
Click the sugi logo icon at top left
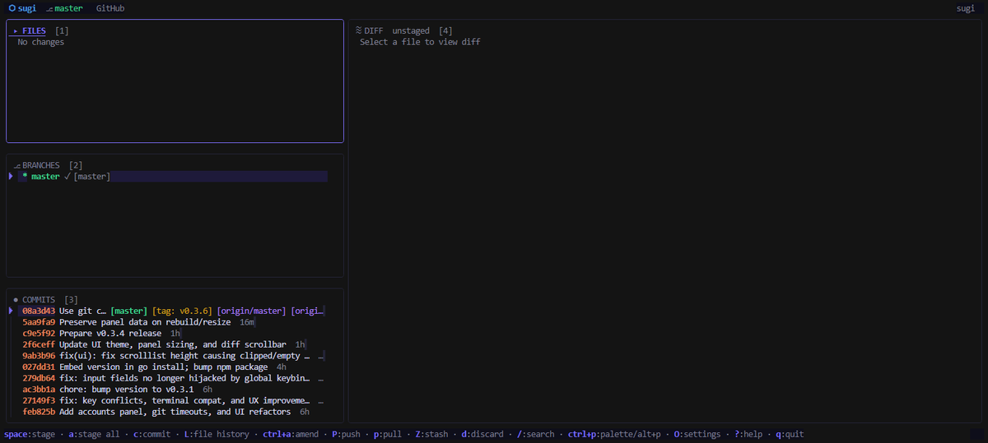pos(12,8)
